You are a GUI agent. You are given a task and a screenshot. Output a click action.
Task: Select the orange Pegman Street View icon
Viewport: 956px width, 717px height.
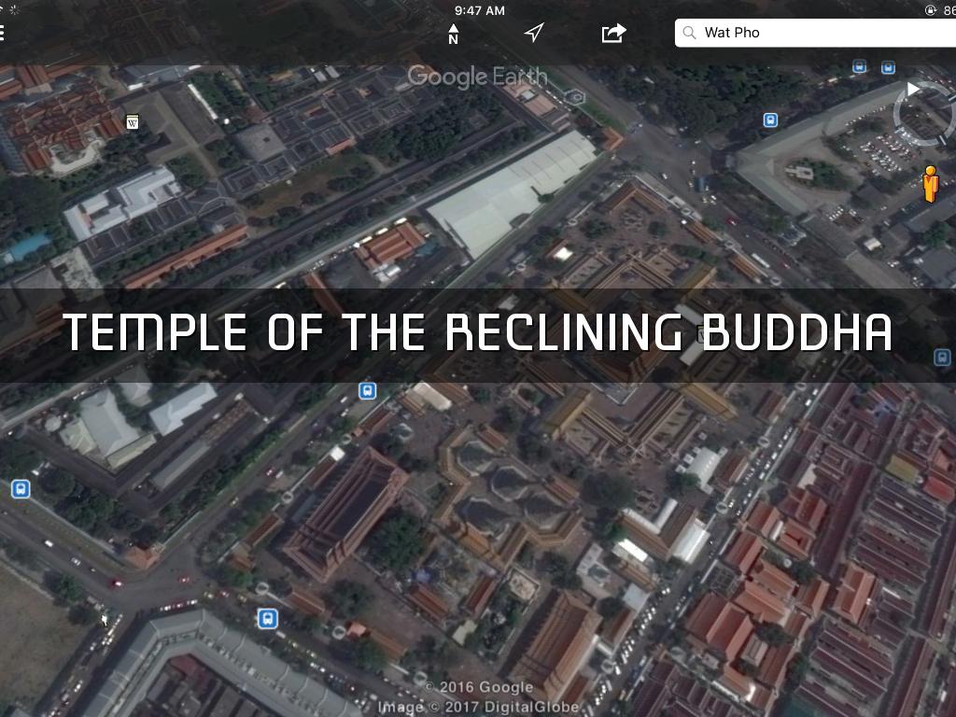[930, 184]
